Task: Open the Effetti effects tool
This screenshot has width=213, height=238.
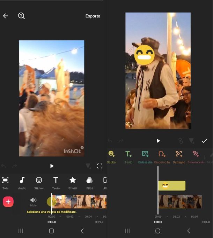Action: point(73,183)
